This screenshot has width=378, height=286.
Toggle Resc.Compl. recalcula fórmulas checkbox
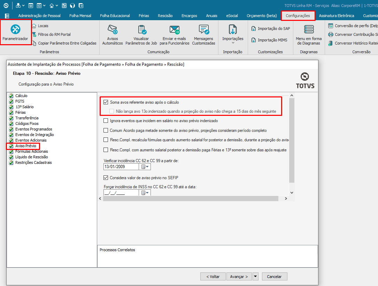tap(106, 140)
